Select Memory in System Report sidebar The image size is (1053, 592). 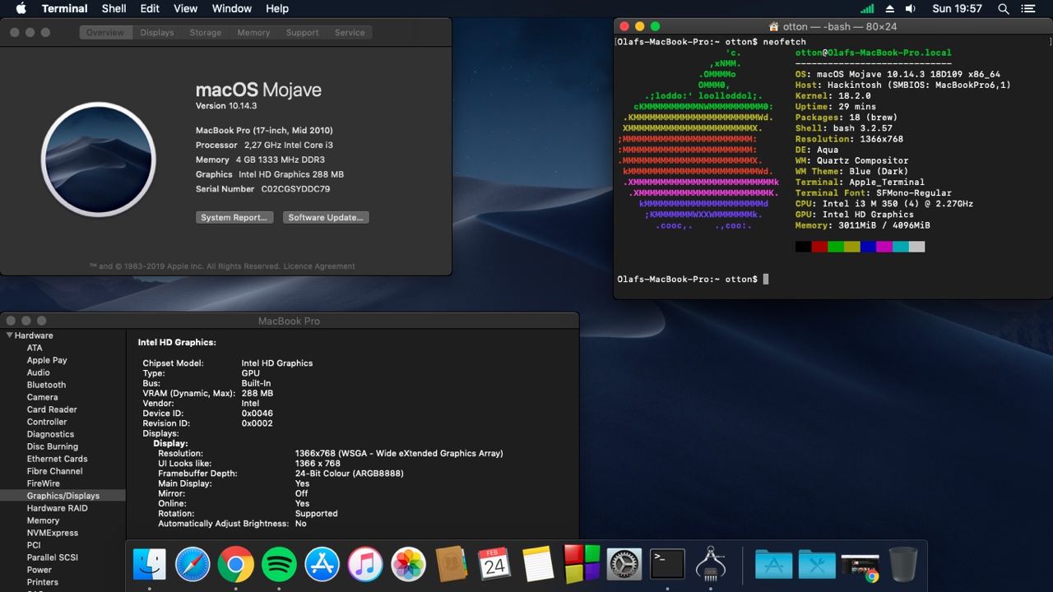(43, 520)
